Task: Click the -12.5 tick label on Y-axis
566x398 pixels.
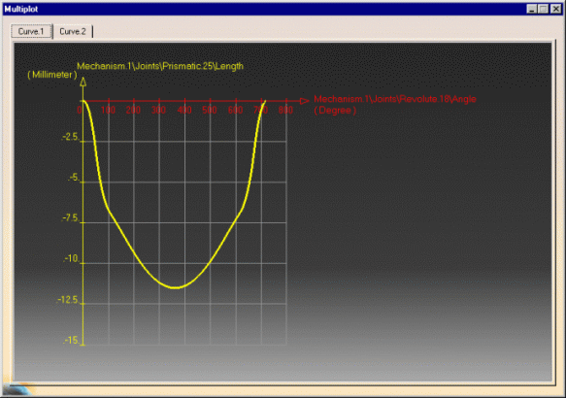Action: 68,300
